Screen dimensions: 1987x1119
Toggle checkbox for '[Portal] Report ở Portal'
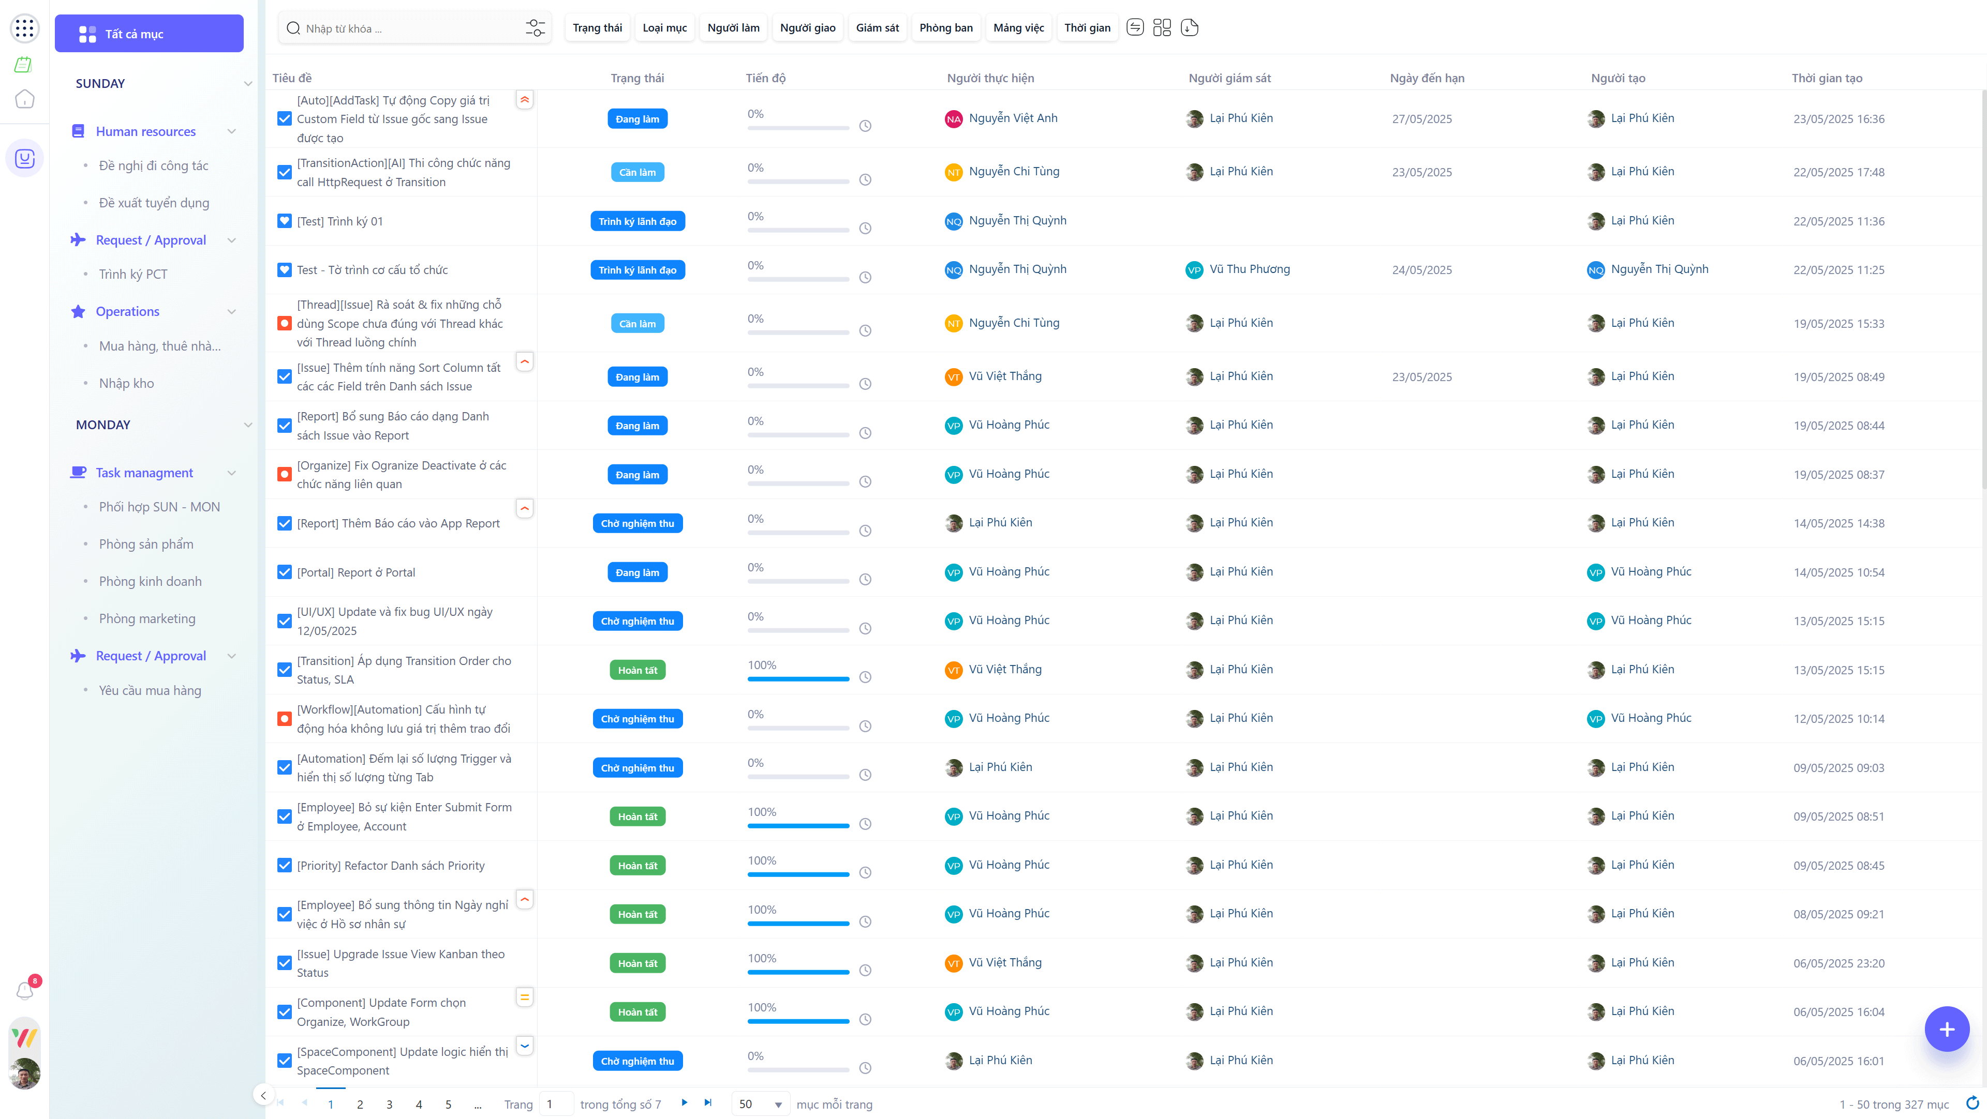click(x=284, y=572)
